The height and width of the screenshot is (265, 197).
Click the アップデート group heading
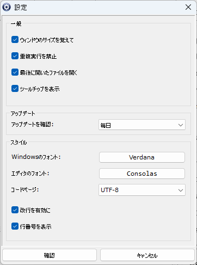[23, 114]
